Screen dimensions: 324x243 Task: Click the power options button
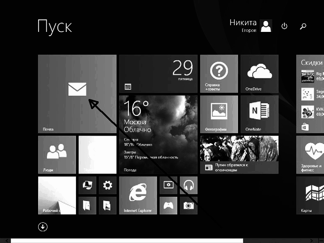(284, 26)
